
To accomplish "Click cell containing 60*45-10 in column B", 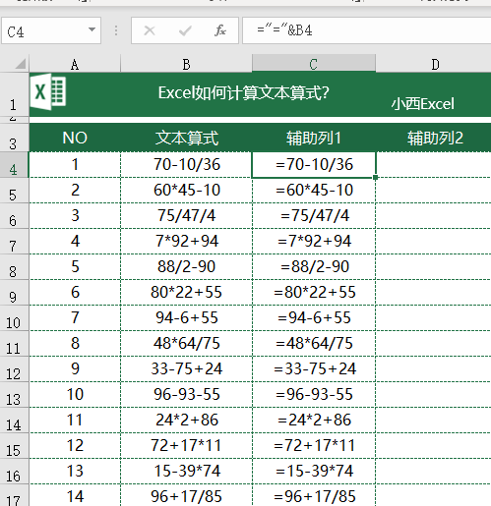I will tap(186, 191).
